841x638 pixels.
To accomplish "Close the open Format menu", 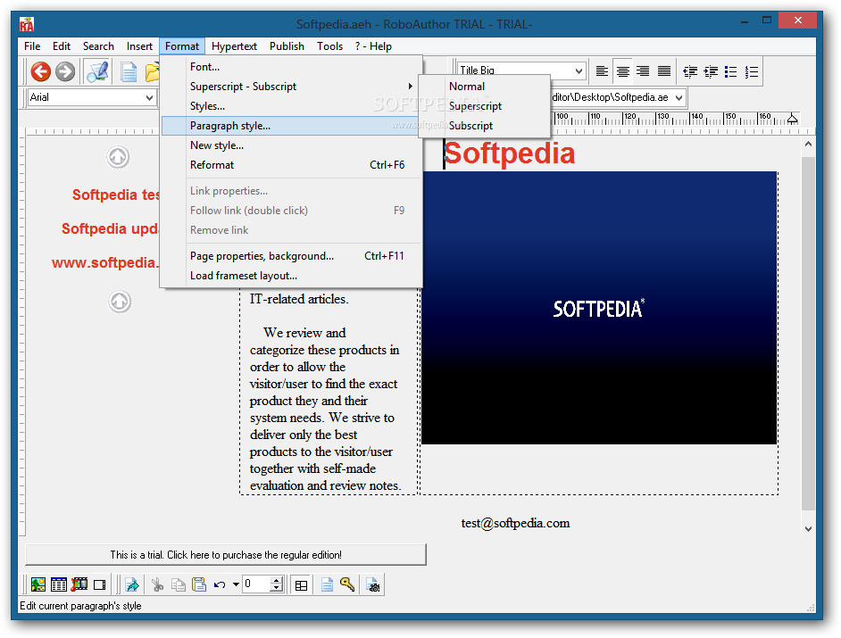I will [182, 46].
